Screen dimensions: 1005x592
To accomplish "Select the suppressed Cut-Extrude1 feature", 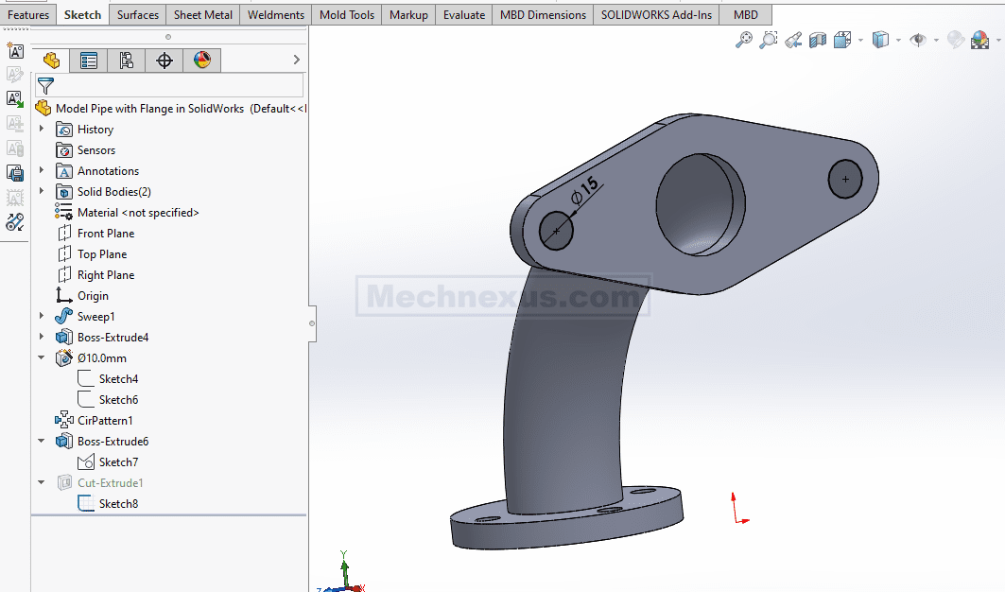I will [x=111, y=483].
